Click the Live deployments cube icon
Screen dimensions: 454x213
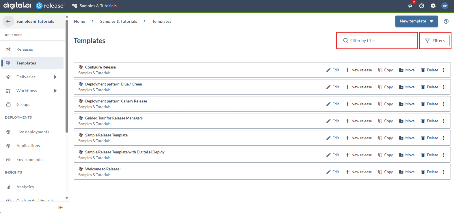[8, 132]
